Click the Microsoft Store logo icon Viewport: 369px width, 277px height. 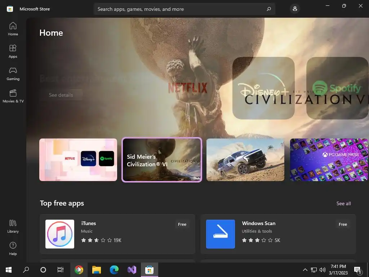click(10, 9)
